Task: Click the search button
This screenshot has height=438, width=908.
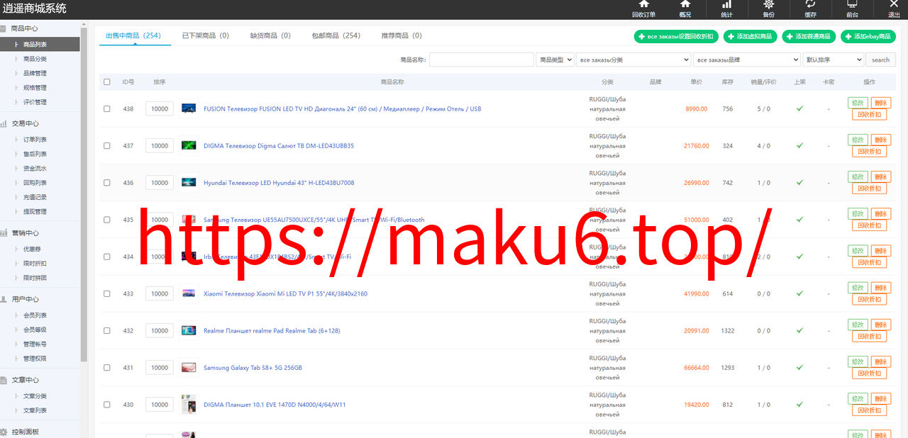Action: coord(881,60)
